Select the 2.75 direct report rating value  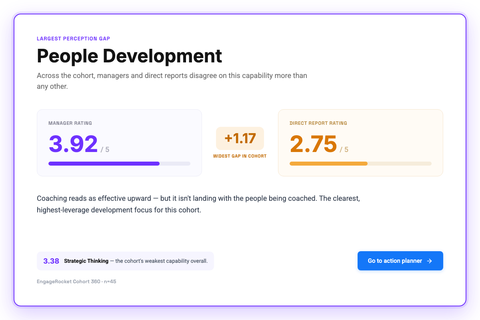[313, 144]
